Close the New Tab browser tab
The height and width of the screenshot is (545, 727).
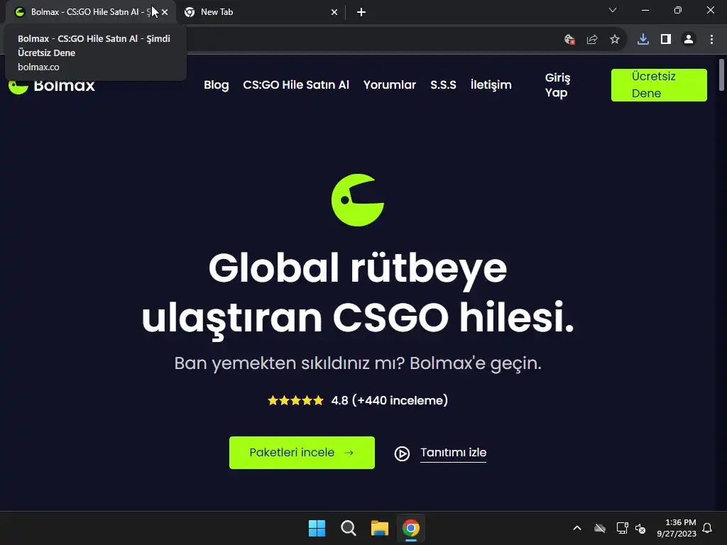[334, 12]
